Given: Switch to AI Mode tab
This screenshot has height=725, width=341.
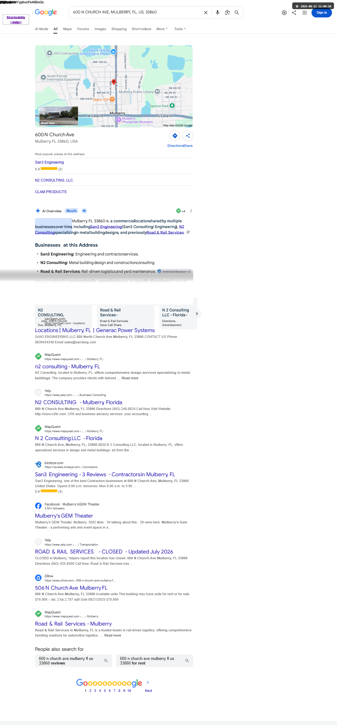Looking at the screenshot, I should [42, 29].
